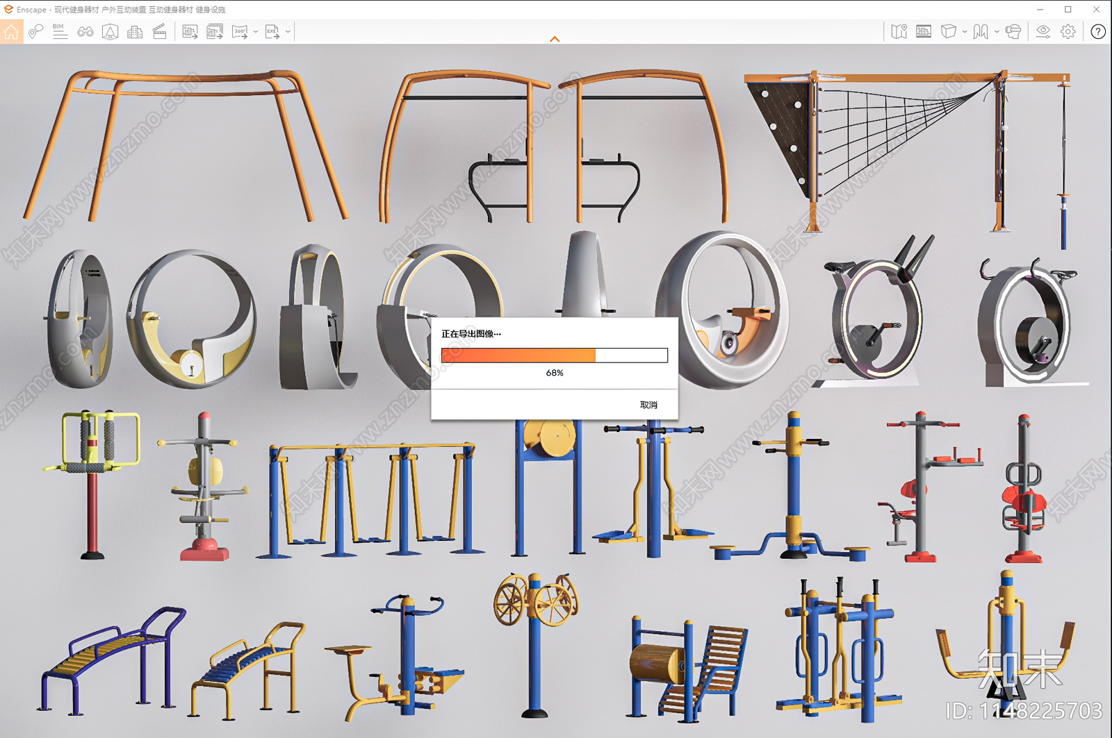Click the screenshot export icon
This screenshot has height=738, width=1112.
pyautogui.click(x=190, y=32)
